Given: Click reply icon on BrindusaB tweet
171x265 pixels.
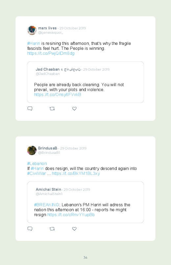Looking at the screenshot, I should click(x=30, y=229).
